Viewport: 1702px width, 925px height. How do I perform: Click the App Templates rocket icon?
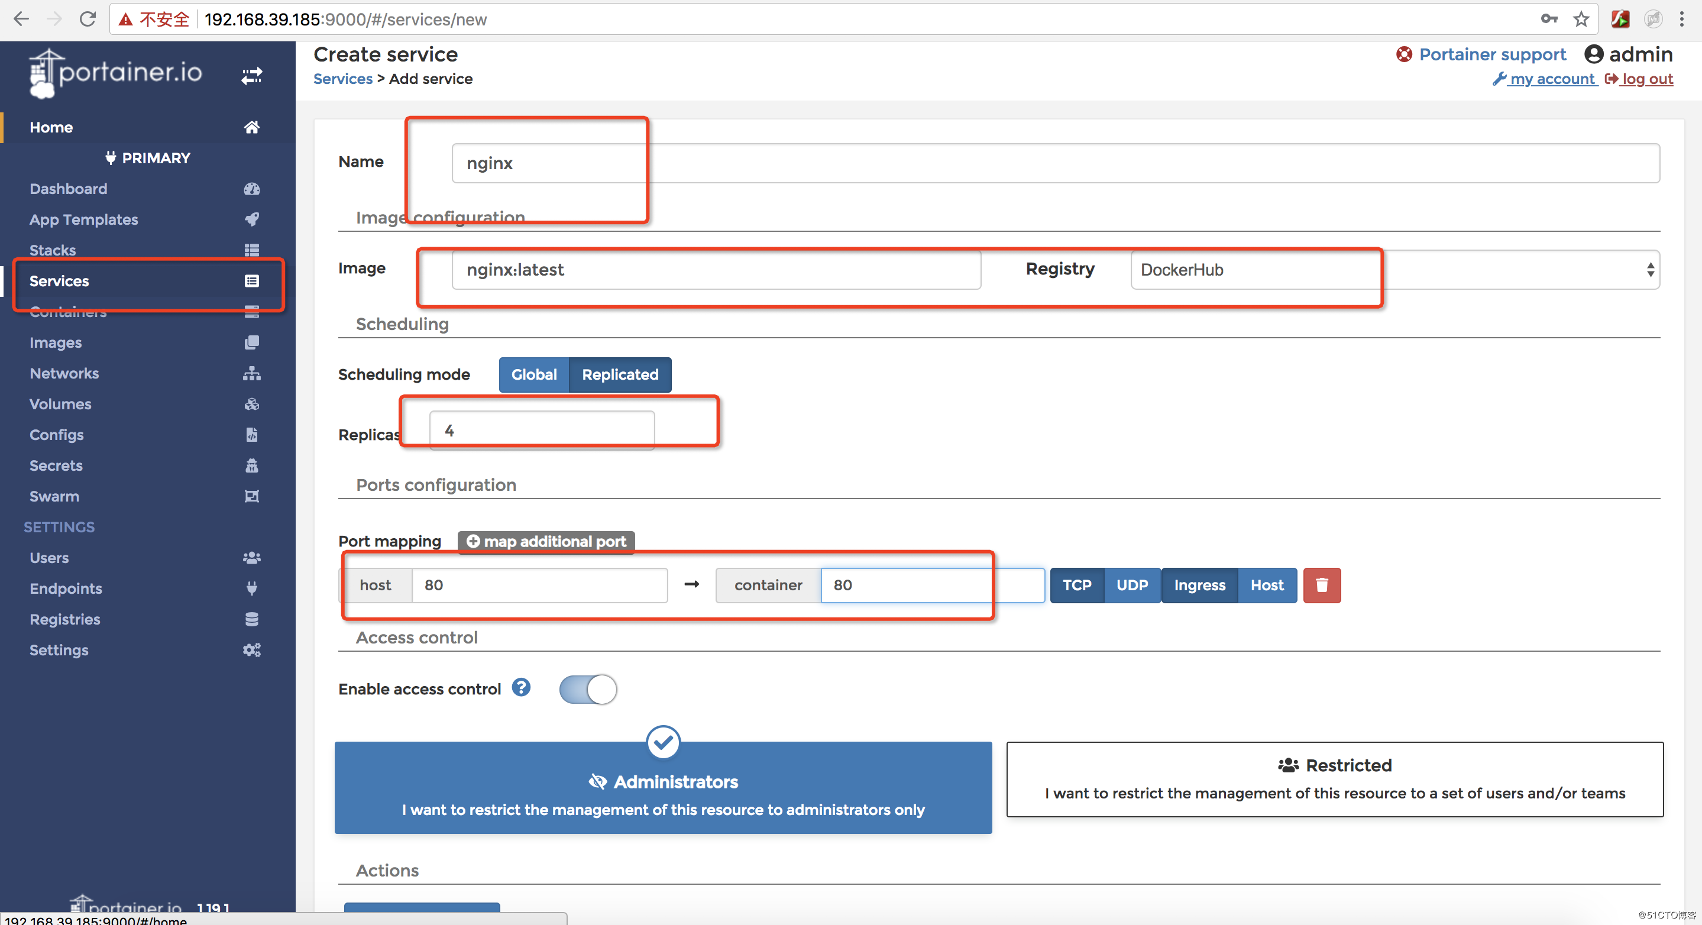point(251,219)
